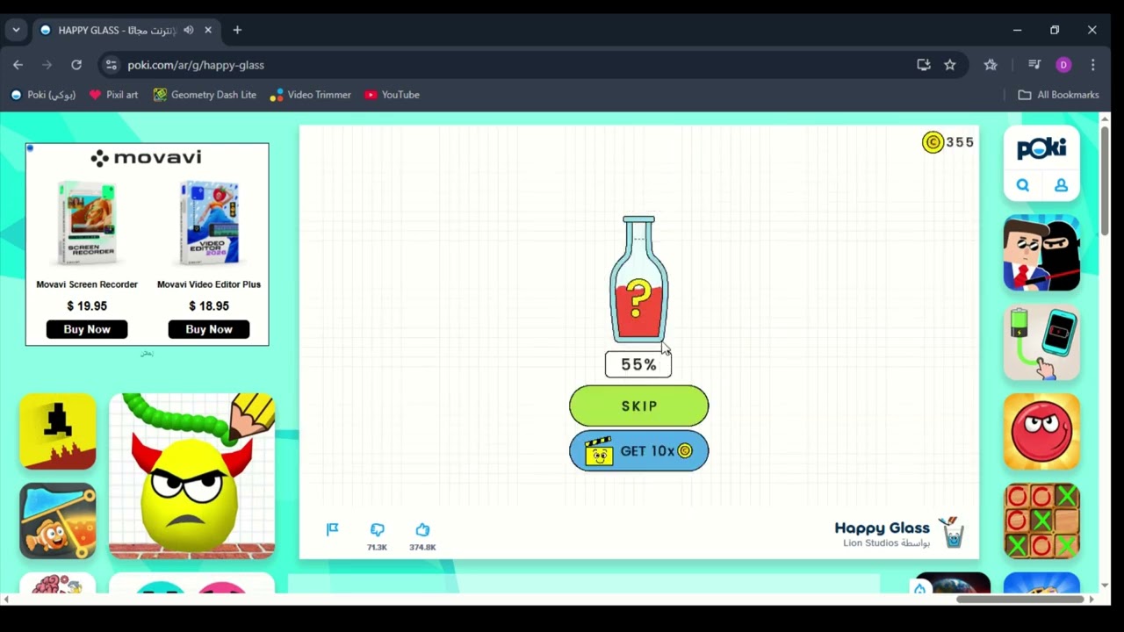The height and width of the screenshot is (632, 1124).
Task: Open the Pixil art bookmark
Action: coord(113,95)
